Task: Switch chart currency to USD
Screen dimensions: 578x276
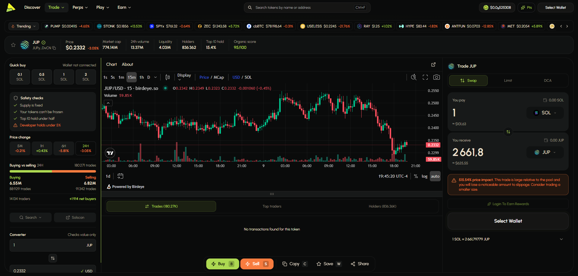Action: tap(236, 78)
